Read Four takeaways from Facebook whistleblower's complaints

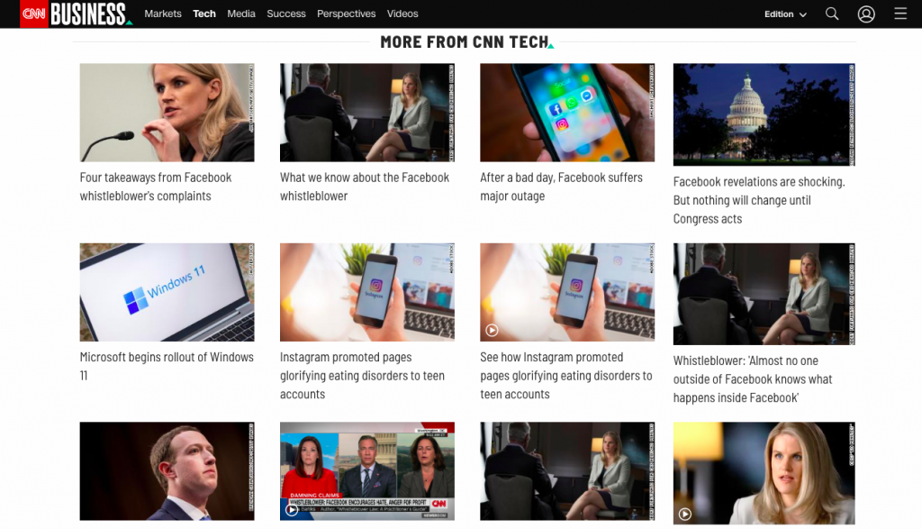[156, 187]
